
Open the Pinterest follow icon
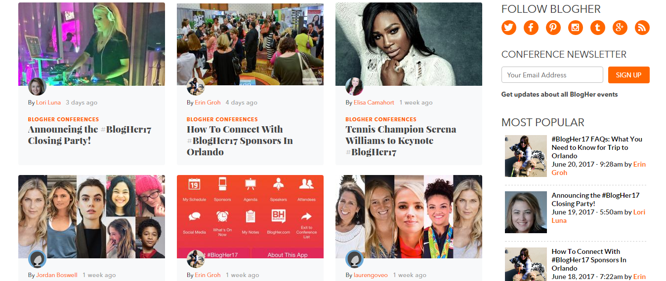[553, 28]
